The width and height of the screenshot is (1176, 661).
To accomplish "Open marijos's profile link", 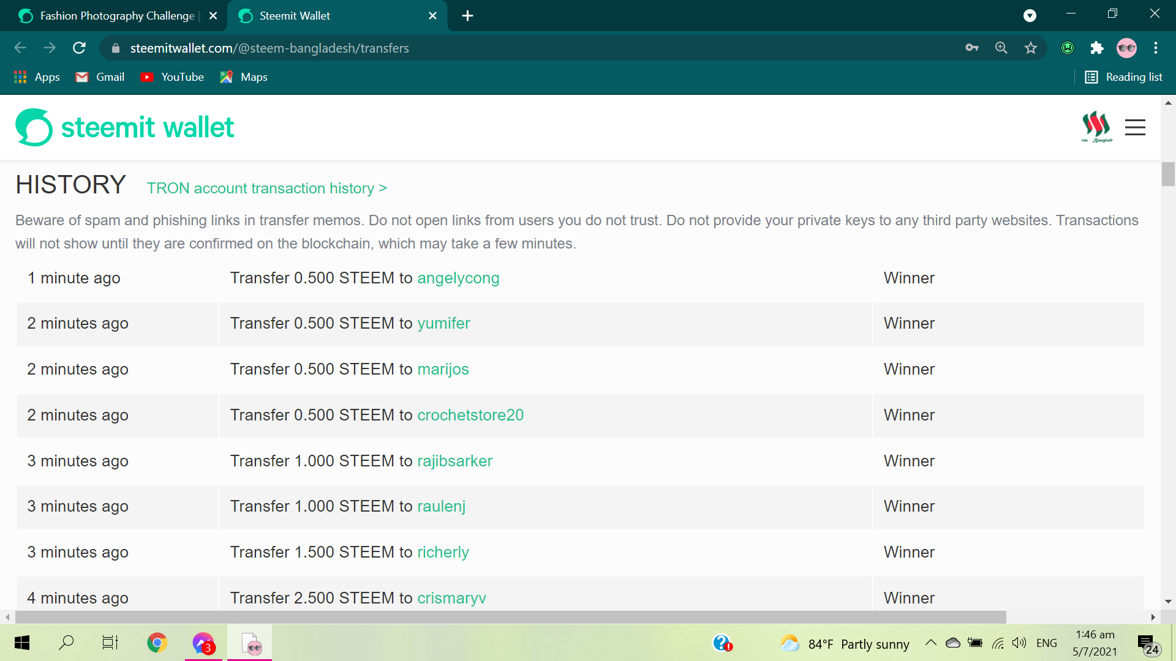I will [x=443, y=369].
